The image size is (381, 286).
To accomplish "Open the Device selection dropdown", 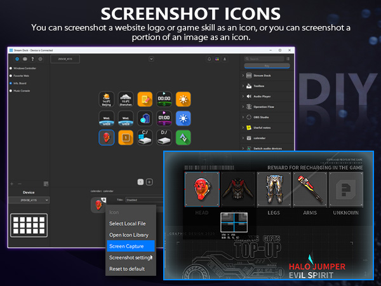I will click(29, 200).
